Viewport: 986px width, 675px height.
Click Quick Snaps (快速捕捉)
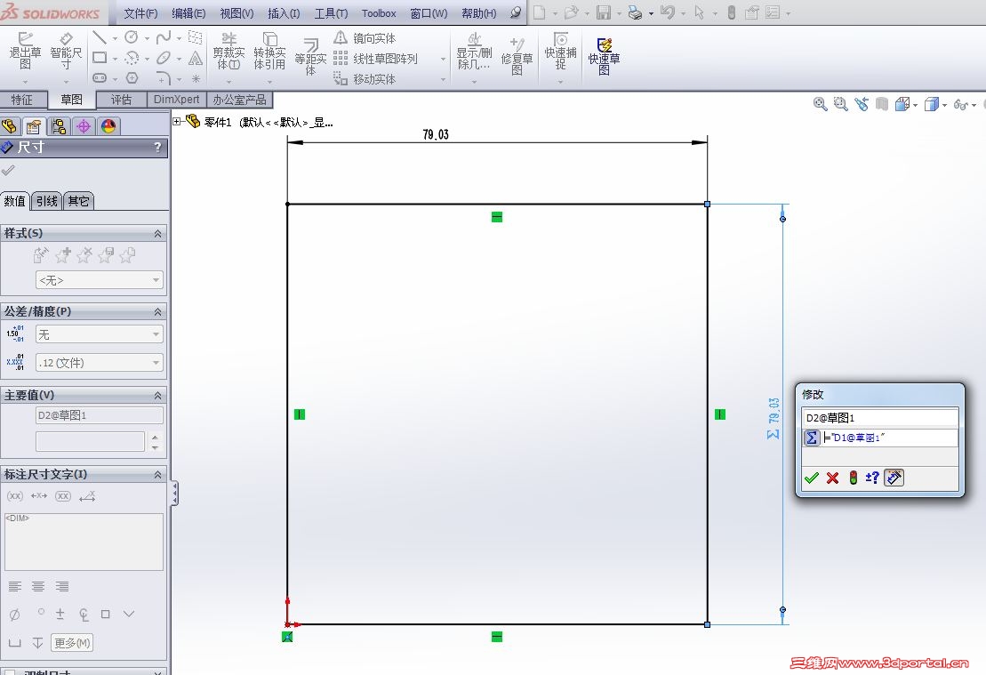(x=560, y=51)
